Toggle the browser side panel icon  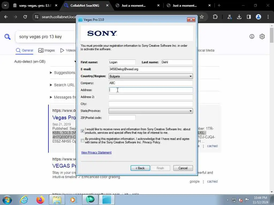click(x=249, y=17)
